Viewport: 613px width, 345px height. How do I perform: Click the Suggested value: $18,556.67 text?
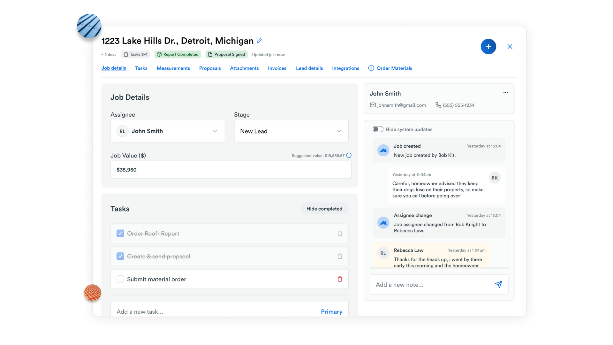318,156
